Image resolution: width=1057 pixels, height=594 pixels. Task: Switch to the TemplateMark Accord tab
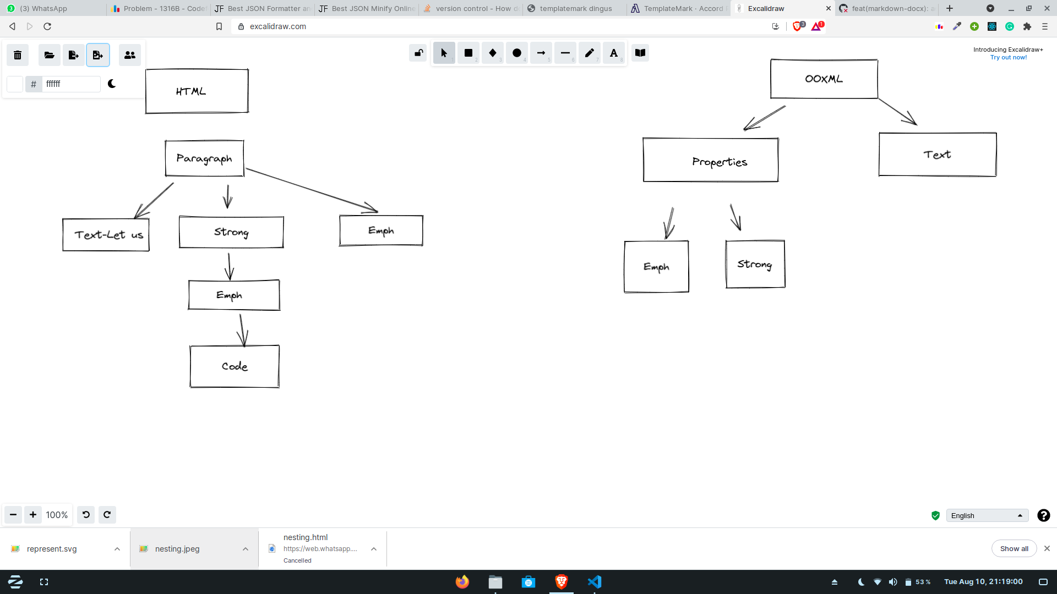click(x=678, y=8)
